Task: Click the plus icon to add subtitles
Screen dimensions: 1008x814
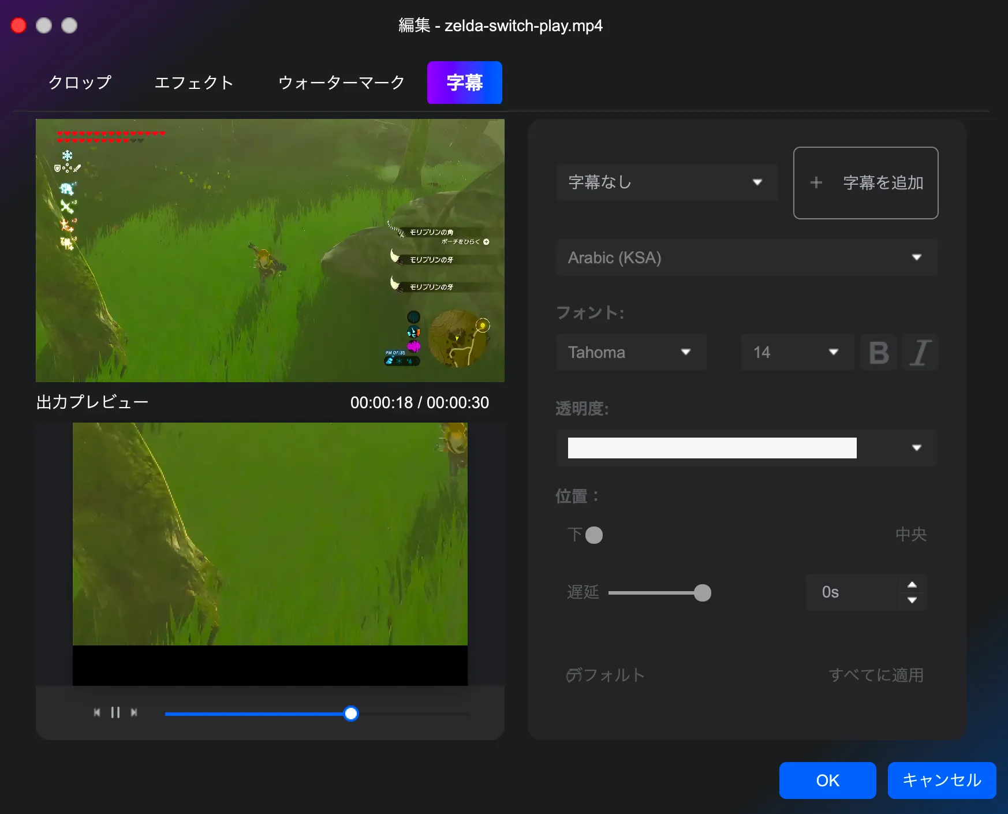Action: click(x=816, y=183)
